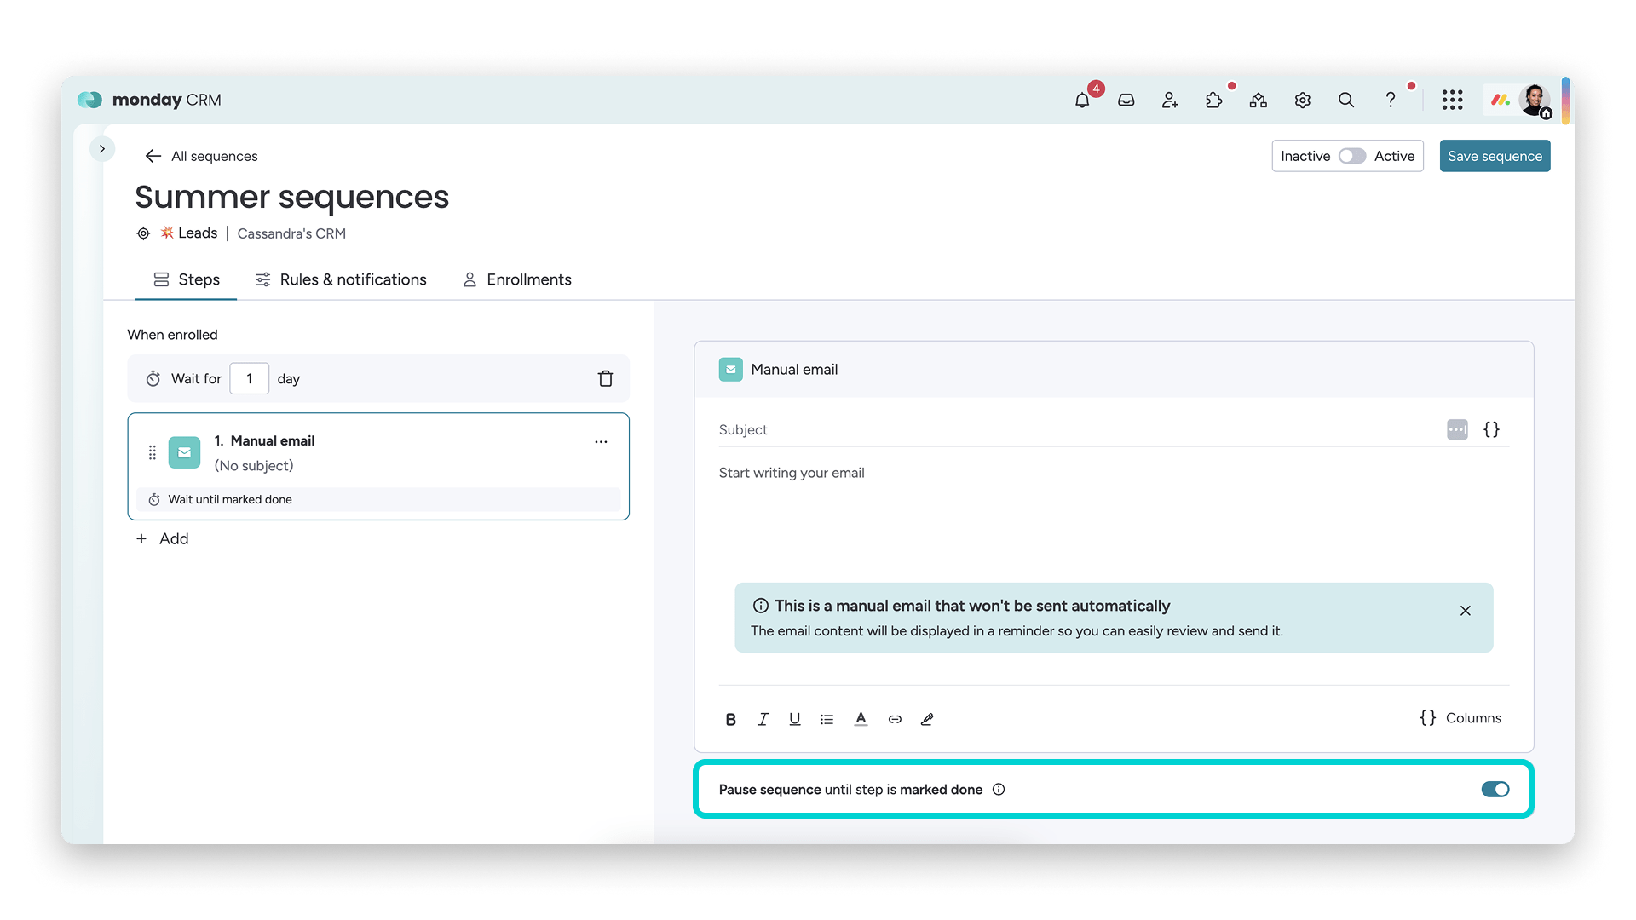Open the apps puzzle-piece icon
This screenshot has width=1636, height=920.
click(1214, 101)
